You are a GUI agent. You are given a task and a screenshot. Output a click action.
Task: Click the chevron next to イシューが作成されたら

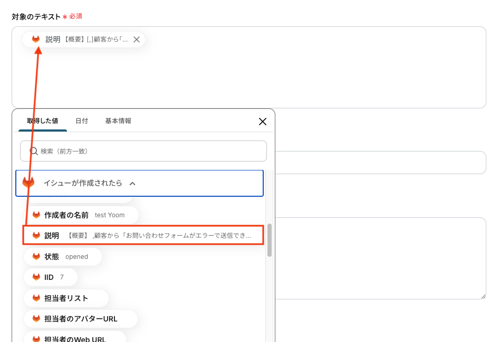[x=132, y=184]
